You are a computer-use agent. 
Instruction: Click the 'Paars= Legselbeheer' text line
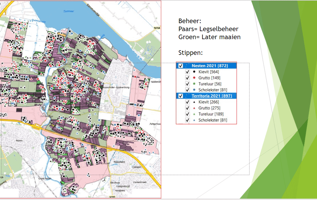[x=208, y=29]
